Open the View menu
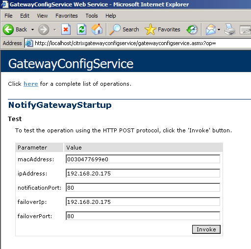The width and height of the screenshot is (251, 249). pyautogui.click(x=42, y=16)
